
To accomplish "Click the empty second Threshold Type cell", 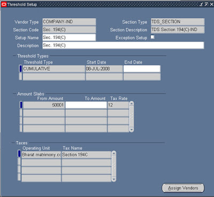I will [54, 77].
